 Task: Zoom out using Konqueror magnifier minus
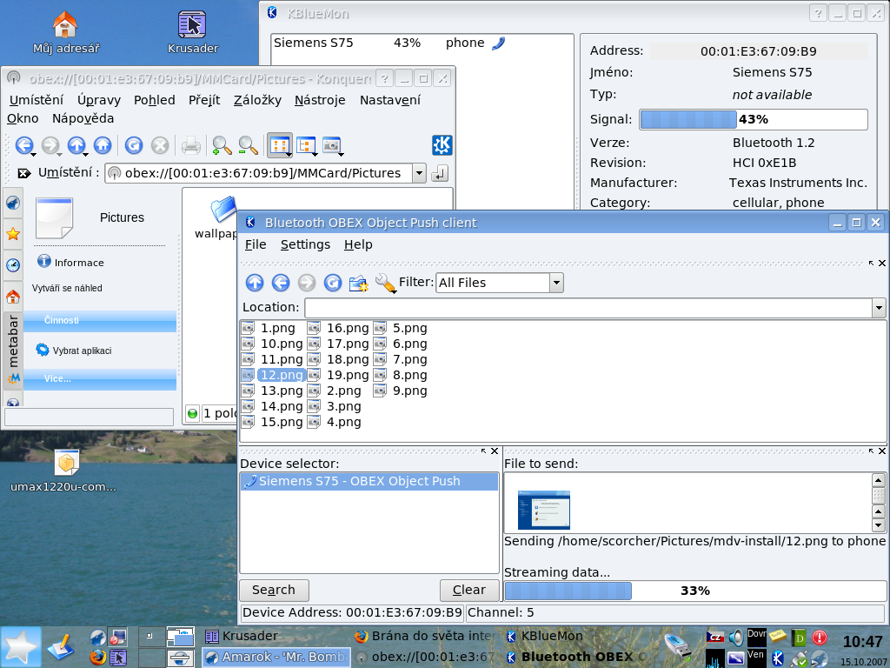tap(248, 146)
